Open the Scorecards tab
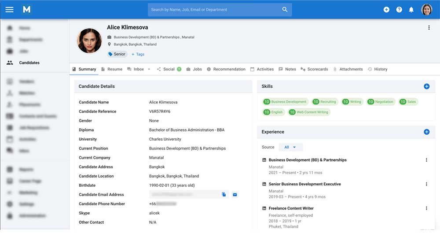Image resolution: width=440 pixels, height=248 pixels. pyautogui.click(x=314, y=69)
